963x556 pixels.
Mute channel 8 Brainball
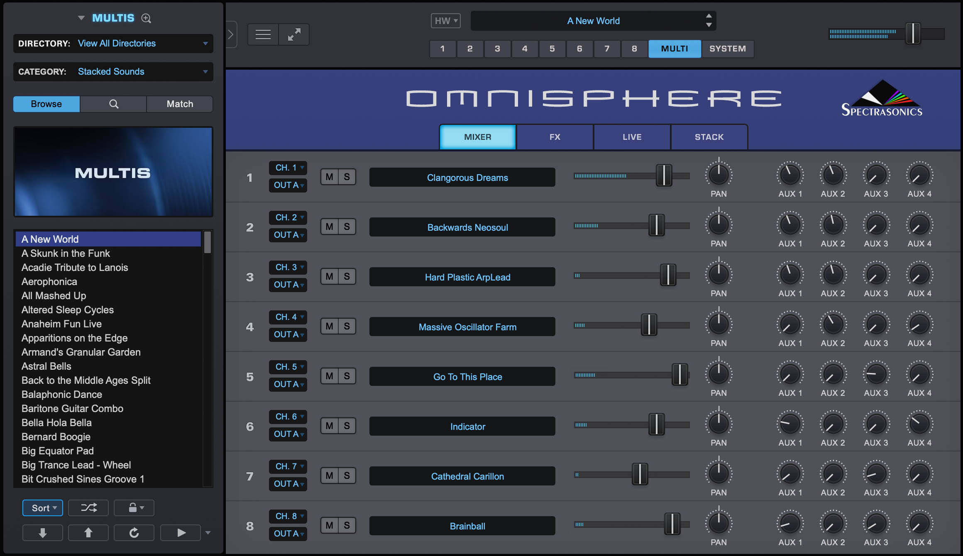330,525
